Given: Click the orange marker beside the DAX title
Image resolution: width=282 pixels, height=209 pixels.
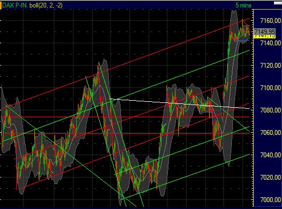Looking at the screenshot, I should (1, 5).
